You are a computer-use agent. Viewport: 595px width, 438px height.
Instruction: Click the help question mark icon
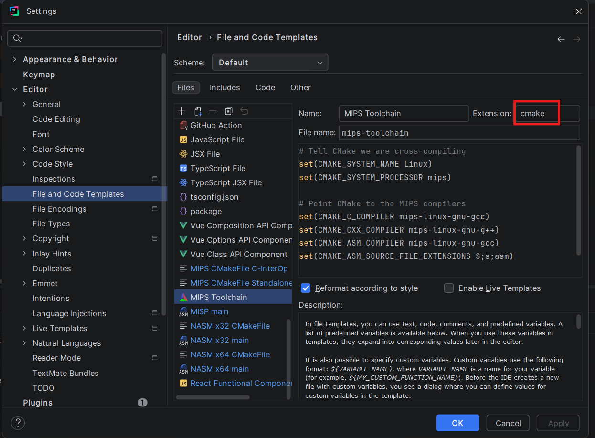coord(18,423)
